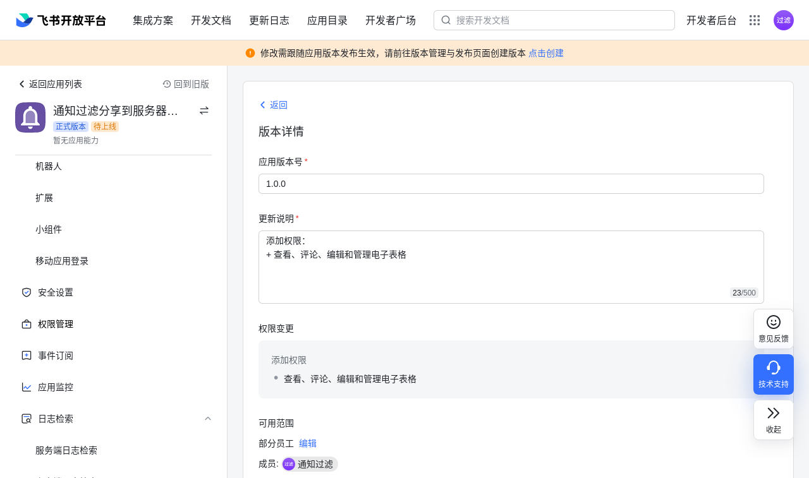Open 开发文档 in top navigation
Image resolution: width=809 pixels, height=478 pixels.
211,20
